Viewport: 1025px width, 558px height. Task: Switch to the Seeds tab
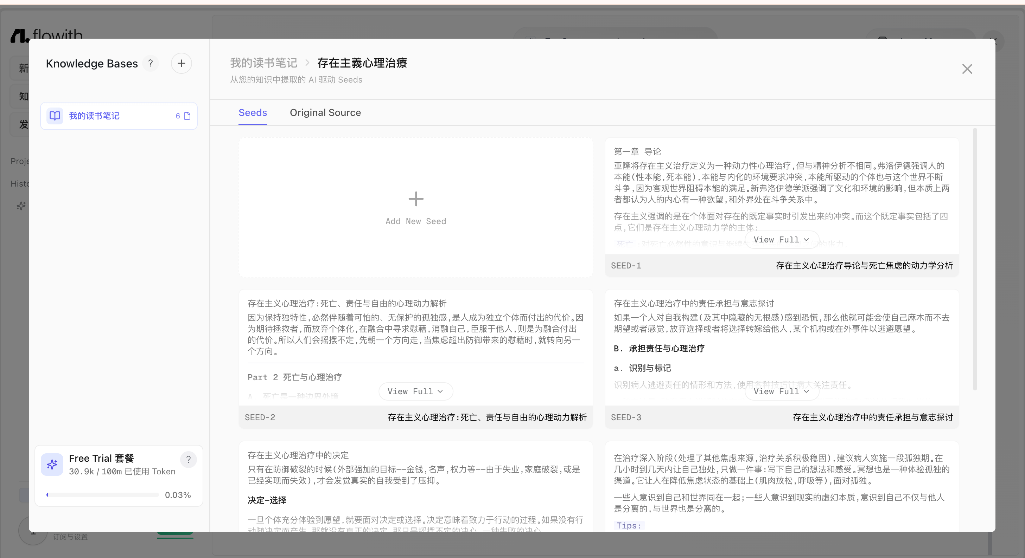click(x=253, y=113)
